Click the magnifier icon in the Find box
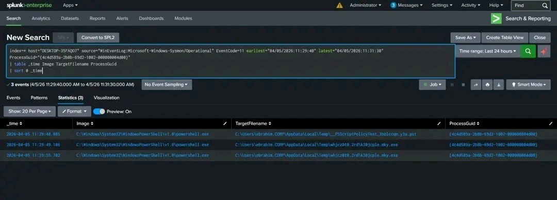 545,5
